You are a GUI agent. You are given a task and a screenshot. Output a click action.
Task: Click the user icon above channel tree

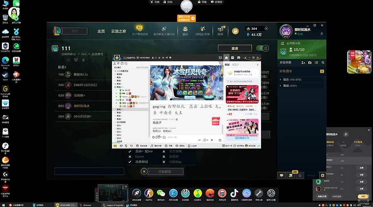click(115, 64)
